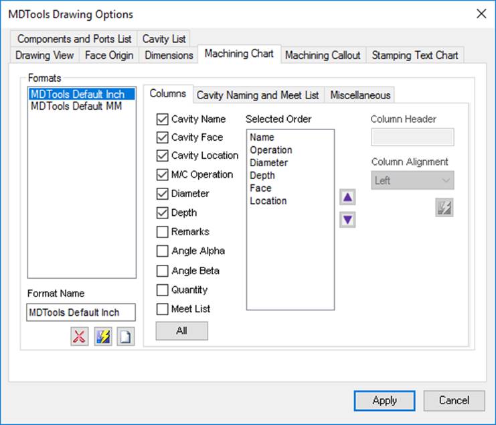This screenshot has height=425, width=496.
Task: Click the grayed column header update icon
Action: click(x=444, y=207)
